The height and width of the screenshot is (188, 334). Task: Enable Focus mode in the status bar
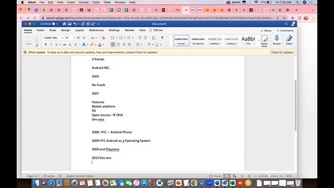[215, 176]
